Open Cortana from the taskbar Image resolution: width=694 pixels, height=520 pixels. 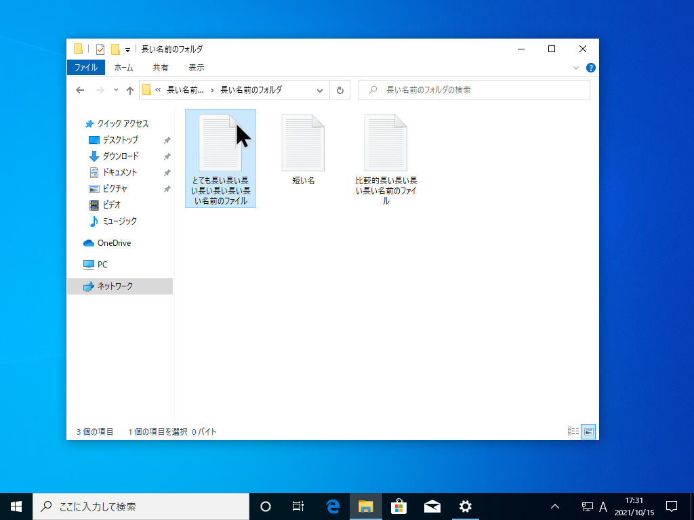pos(266,506)
